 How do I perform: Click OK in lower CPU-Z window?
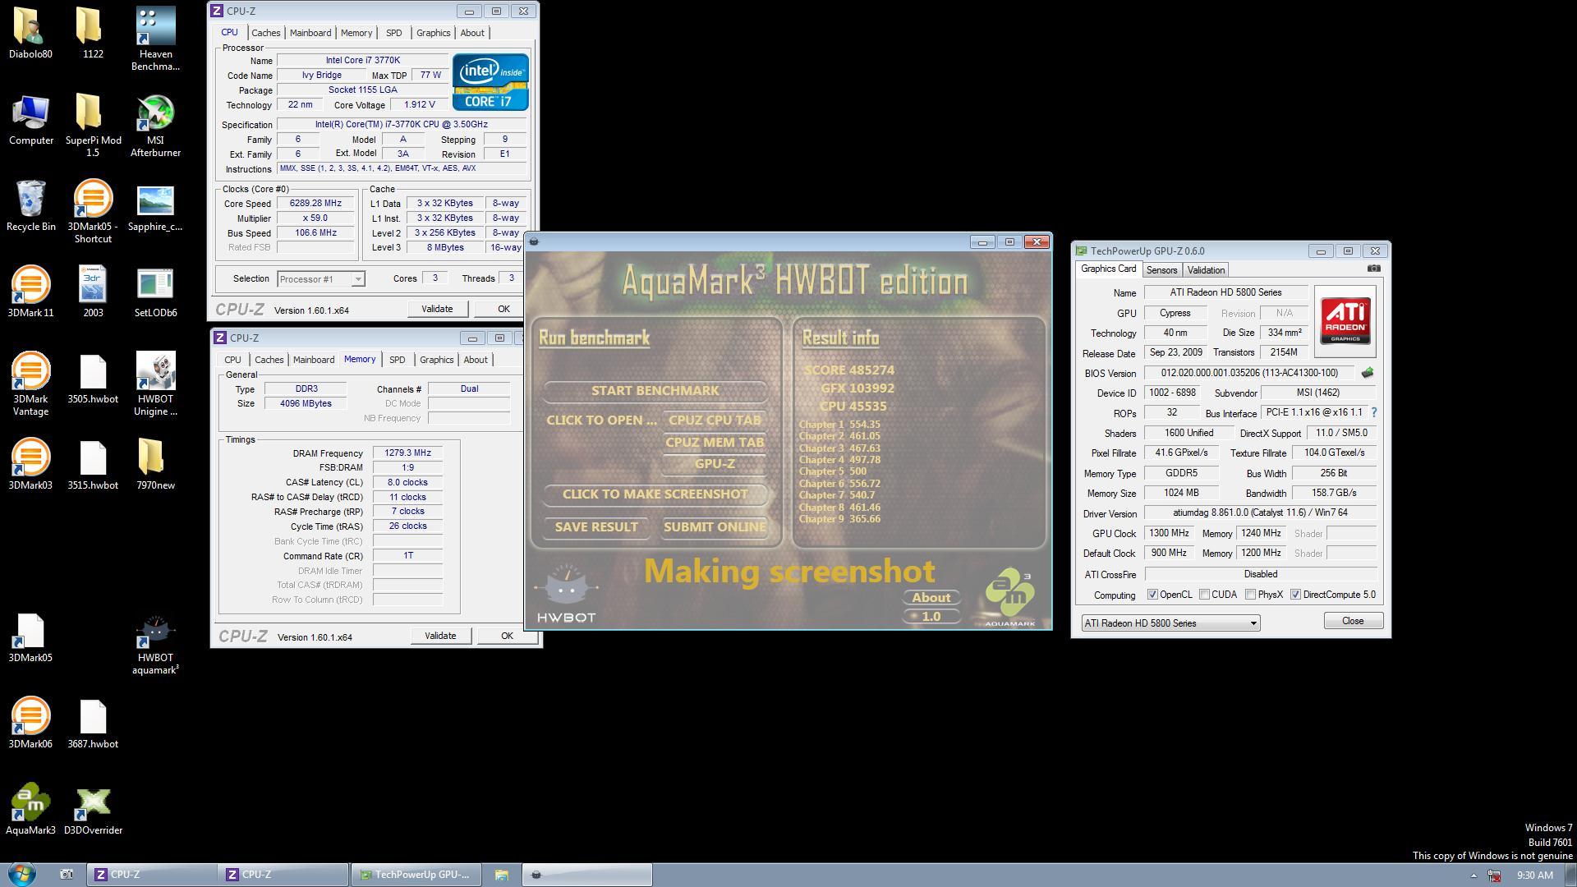[x=507, y=636]
